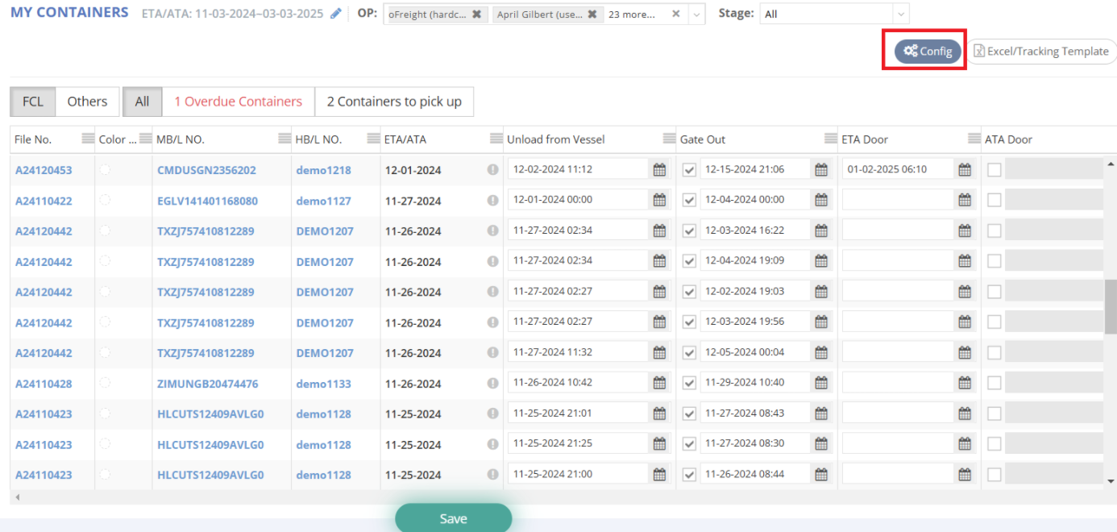
Task: Show the 1 Overdue Containers tab
Action: point(238,102)
